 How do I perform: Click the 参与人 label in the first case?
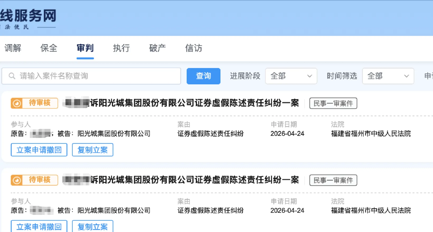point(21,124)
